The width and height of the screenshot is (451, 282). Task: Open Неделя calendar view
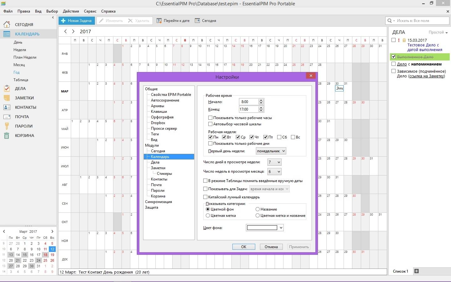[20, 50]
